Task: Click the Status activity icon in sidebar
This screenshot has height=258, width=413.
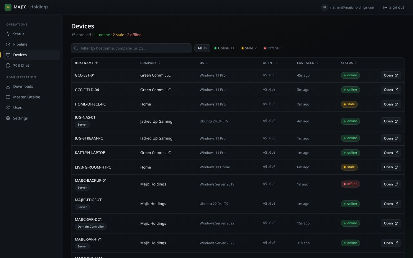Action: [x=8, y=34]
